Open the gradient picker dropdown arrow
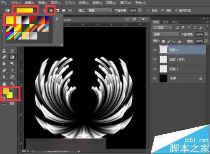Screen dimensions: 210x154 pos(35,10)
